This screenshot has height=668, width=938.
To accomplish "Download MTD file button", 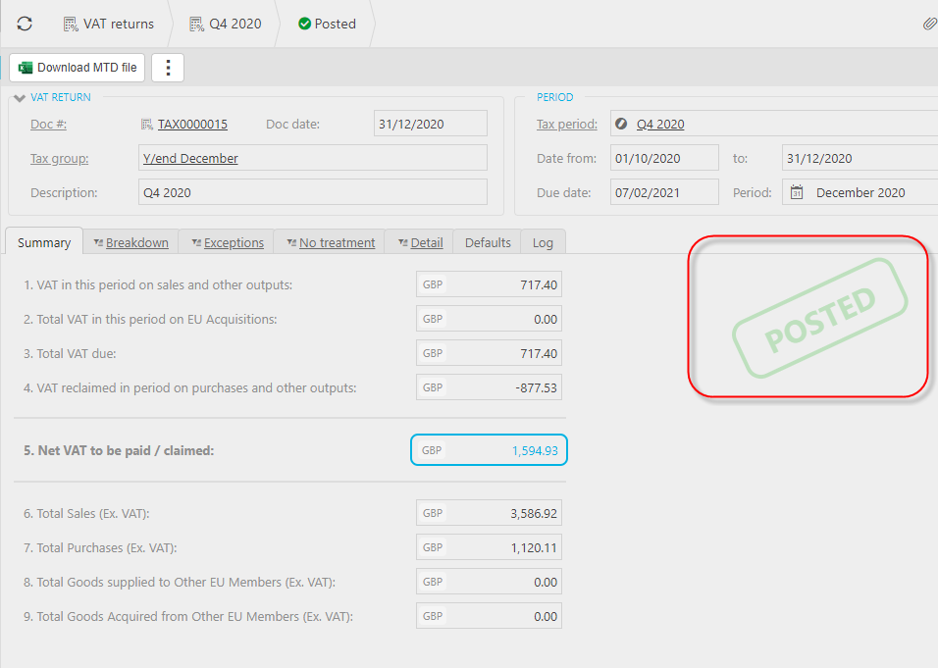I will point(78,68).
